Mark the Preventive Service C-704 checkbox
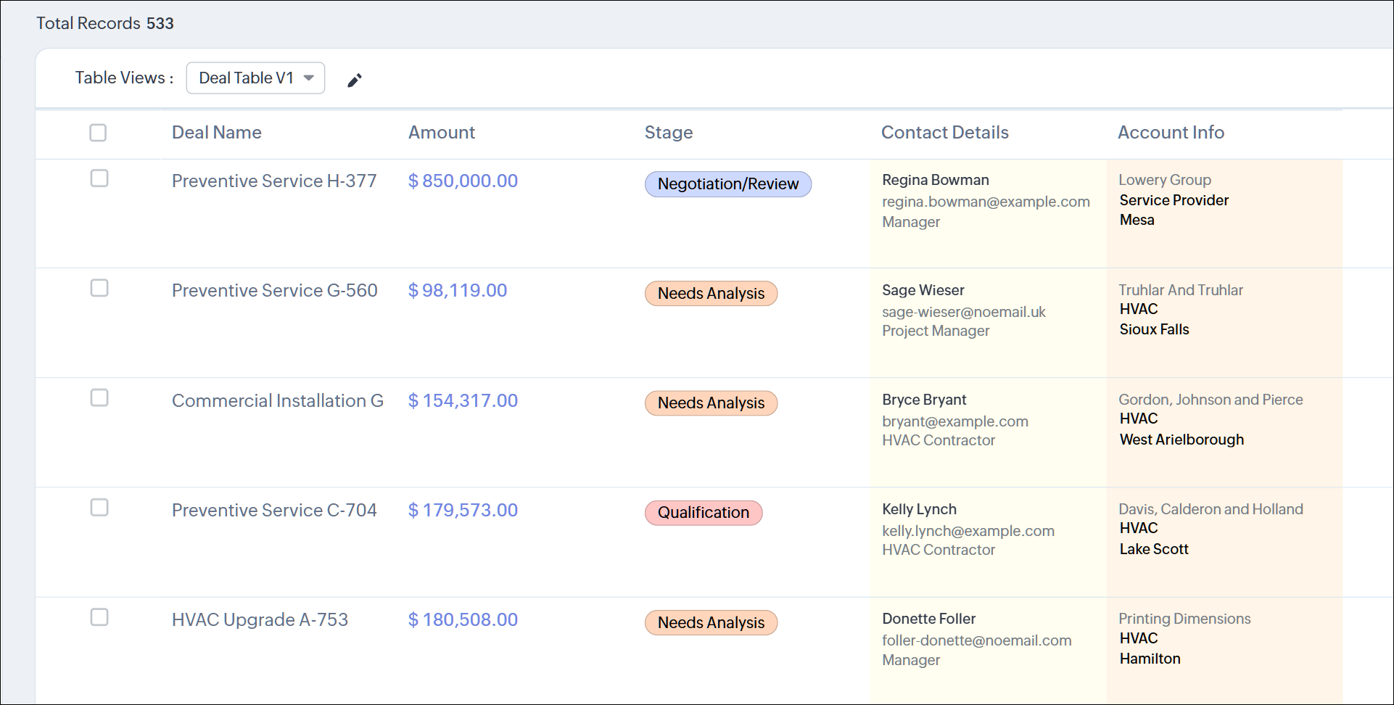The width and height of the screenshot is (1394, 705). [99, 507]
